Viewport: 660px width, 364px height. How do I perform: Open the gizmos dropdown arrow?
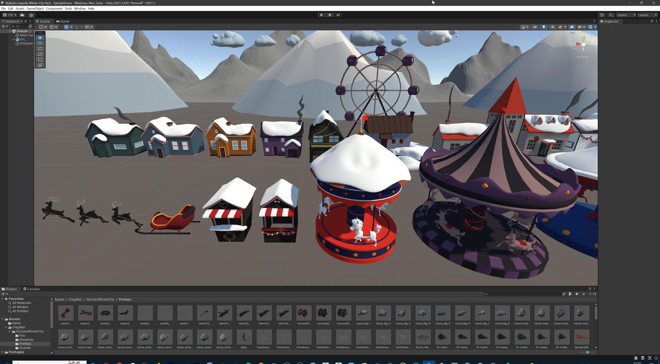pyautogui.click(x=595, y=26)
